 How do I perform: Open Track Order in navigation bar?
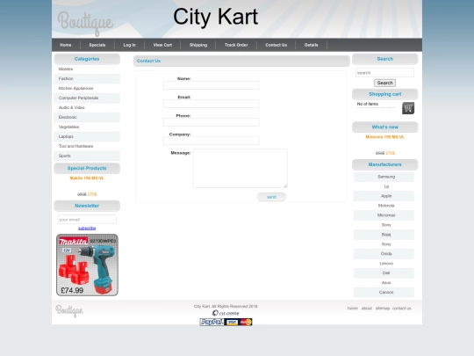pyautogui.click(x=236, y=45)
